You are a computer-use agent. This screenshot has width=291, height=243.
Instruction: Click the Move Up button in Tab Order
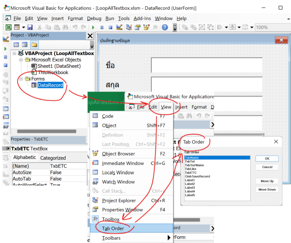click(267, 181)
